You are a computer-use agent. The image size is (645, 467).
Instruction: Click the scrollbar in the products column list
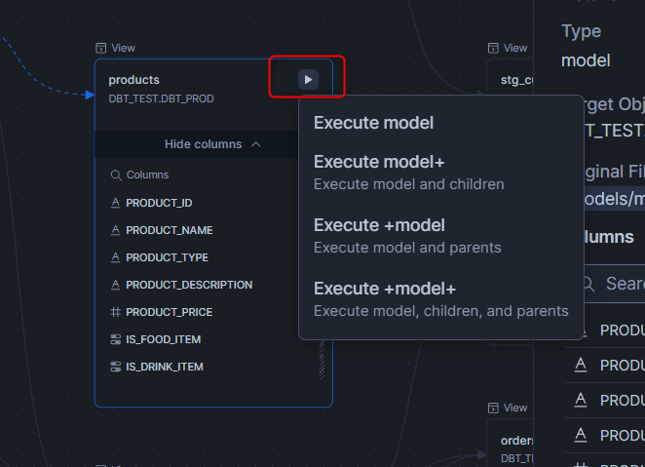click(x=322, y=359)
